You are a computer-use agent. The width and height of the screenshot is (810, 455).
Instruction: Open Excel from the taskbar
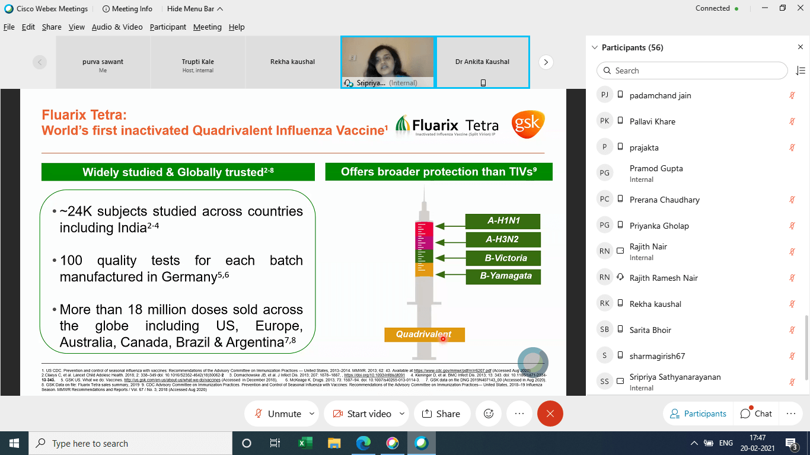[x=305, y=443]
